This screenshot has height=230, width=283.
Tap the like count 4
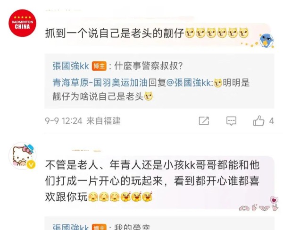tap(272, 121)
